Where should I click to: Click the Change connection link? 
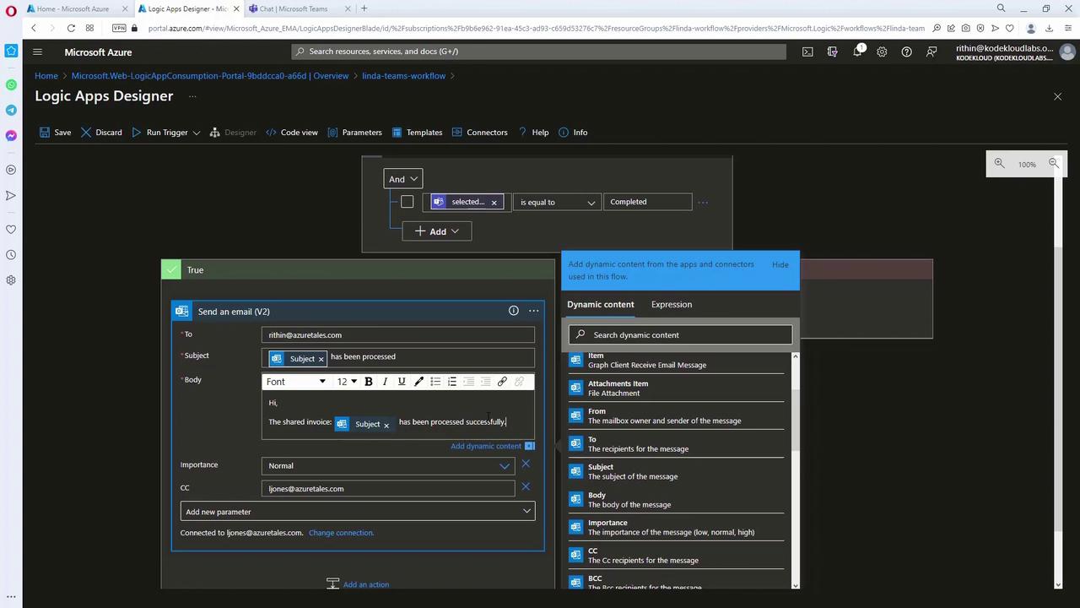tap(341, 533)
